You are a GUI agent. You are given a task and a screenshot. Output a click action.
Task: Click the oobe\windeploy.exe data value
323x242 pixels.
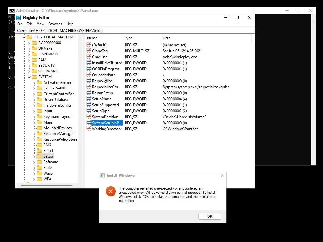(x=180, y=57)
